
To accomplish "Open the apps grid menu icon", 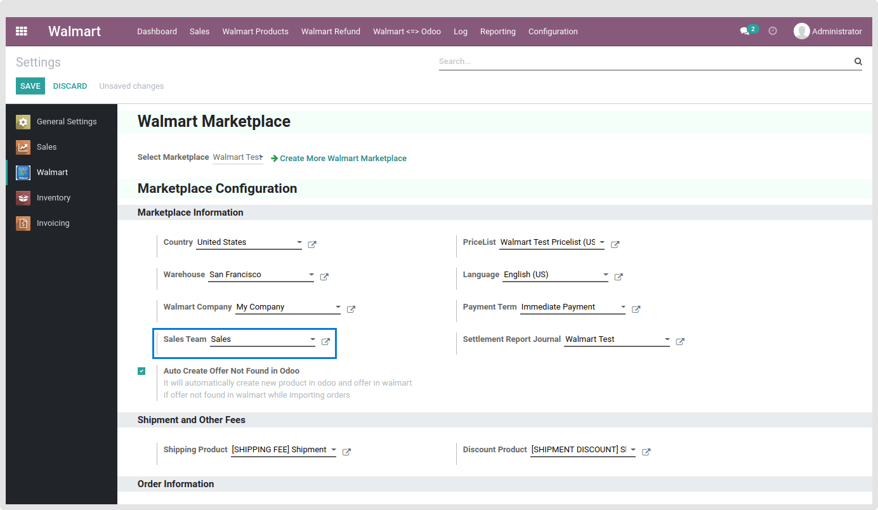I will pyautogui.click(x=22, y=31).
